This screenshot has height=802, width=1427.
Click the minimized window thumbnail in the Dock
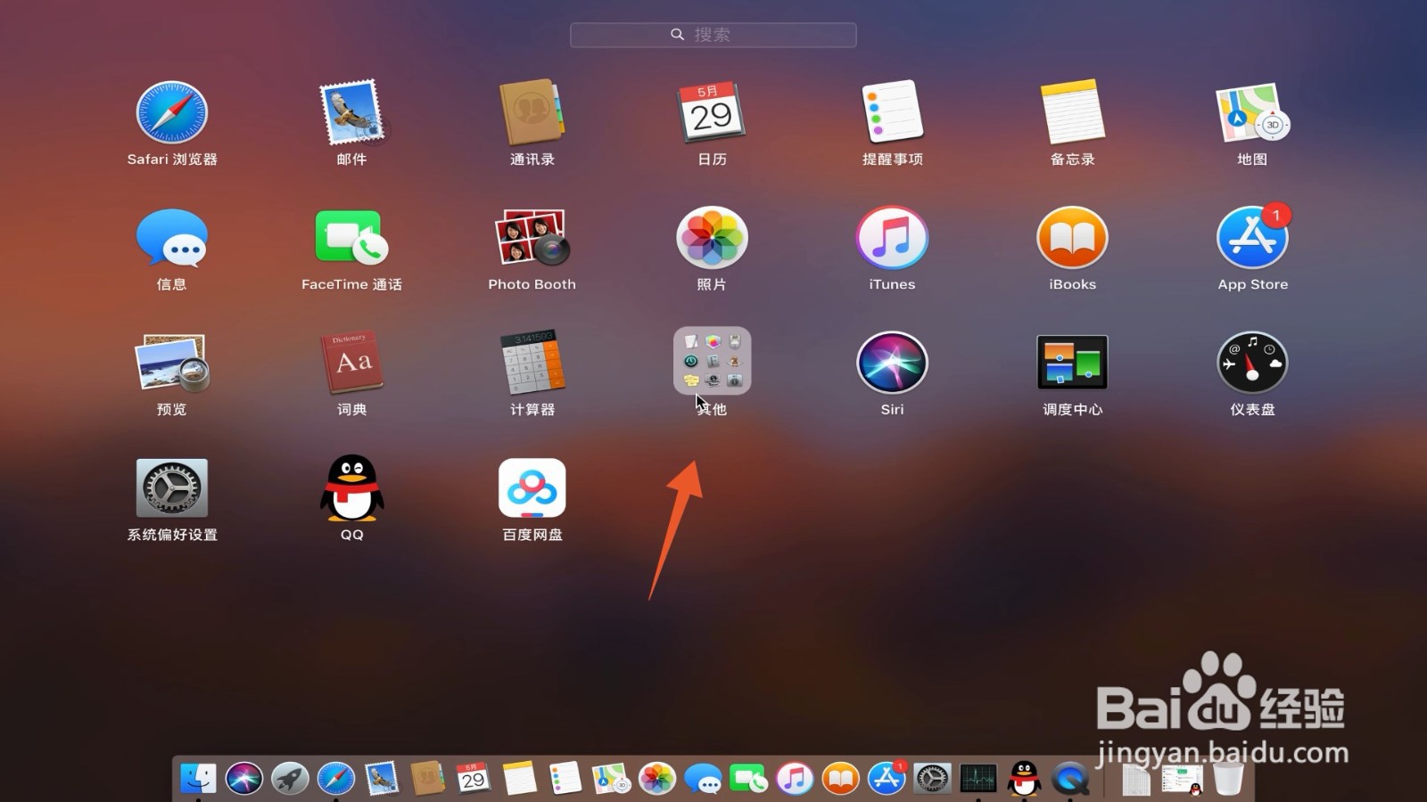coord(1183,779)
